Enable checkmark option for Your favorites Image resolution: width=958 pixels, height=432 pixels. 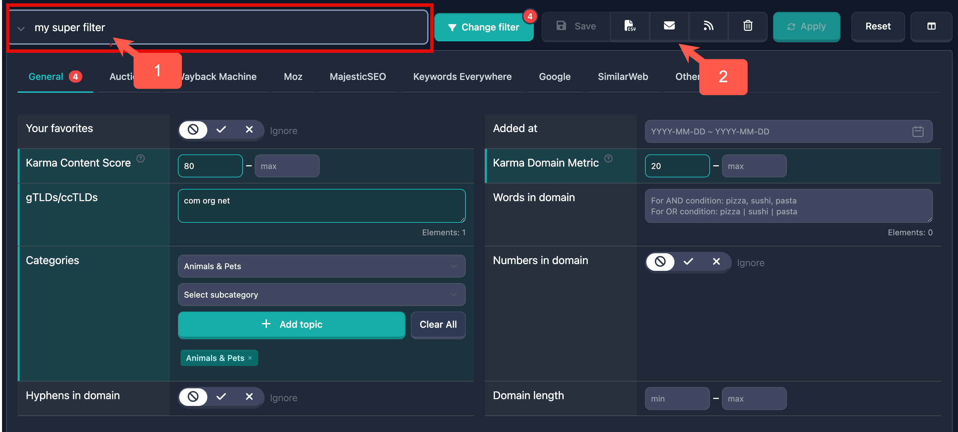221,130
